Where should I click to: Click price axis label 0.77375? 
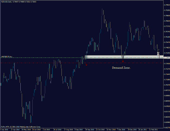click(167, 26)
